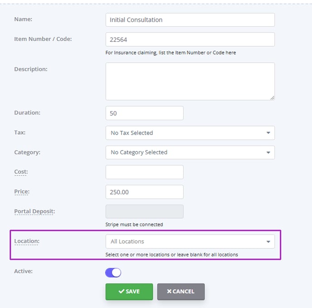
Task: Focus the Item Number field showing 22564
Action: coord(190,39)
